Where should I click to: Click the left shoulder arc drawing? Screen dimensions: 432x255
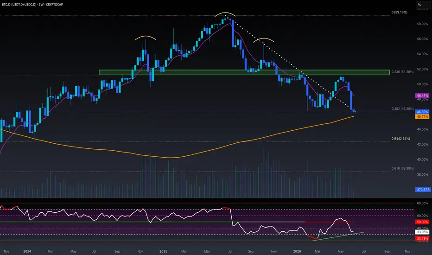[x=146, y=38]
